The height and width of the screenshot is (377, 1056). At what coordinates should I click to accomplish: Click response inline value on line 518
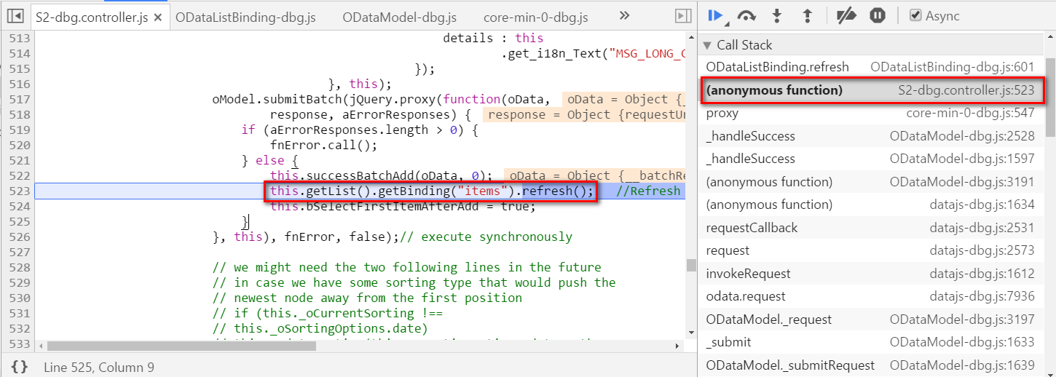coord(584,114)
